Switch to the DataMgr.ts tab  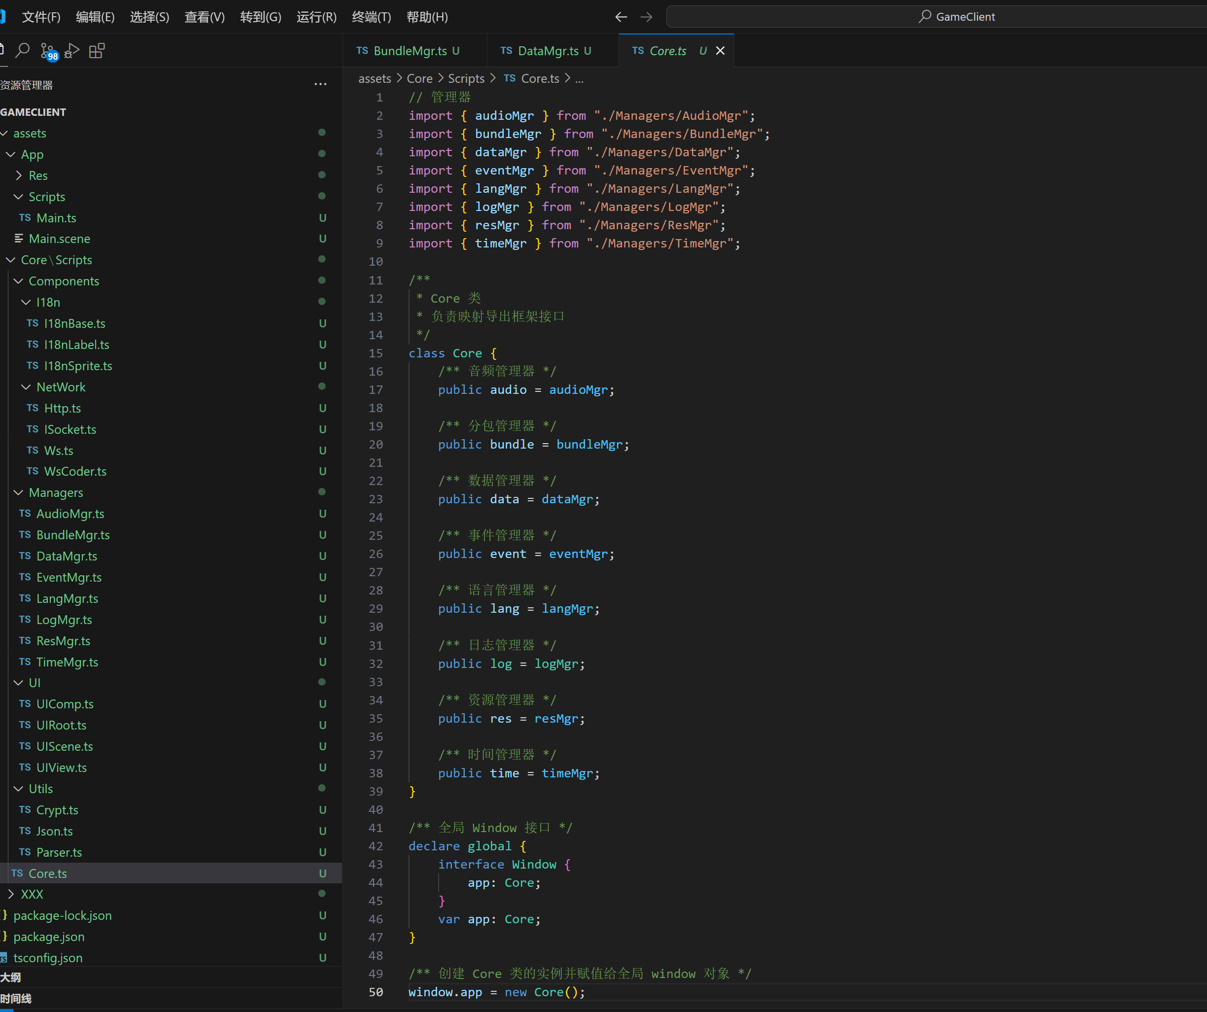click(548, 51)
